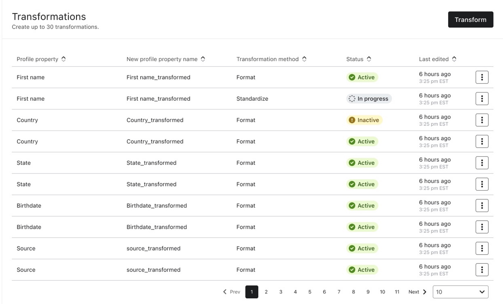Screen dimensions: 503x304
Task: Open the three-dot menu on the first State row
Action: (x=482, y=163)
